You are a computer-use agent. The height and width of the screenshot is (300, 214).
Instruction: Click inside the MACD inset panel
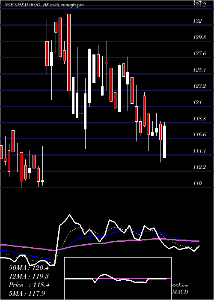(x=118, y=279)
